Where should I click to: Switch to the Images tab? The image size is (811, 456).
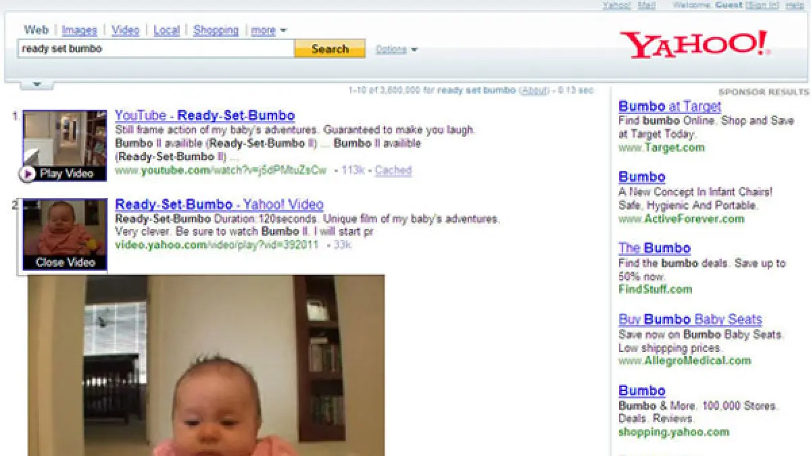point(80,30)
